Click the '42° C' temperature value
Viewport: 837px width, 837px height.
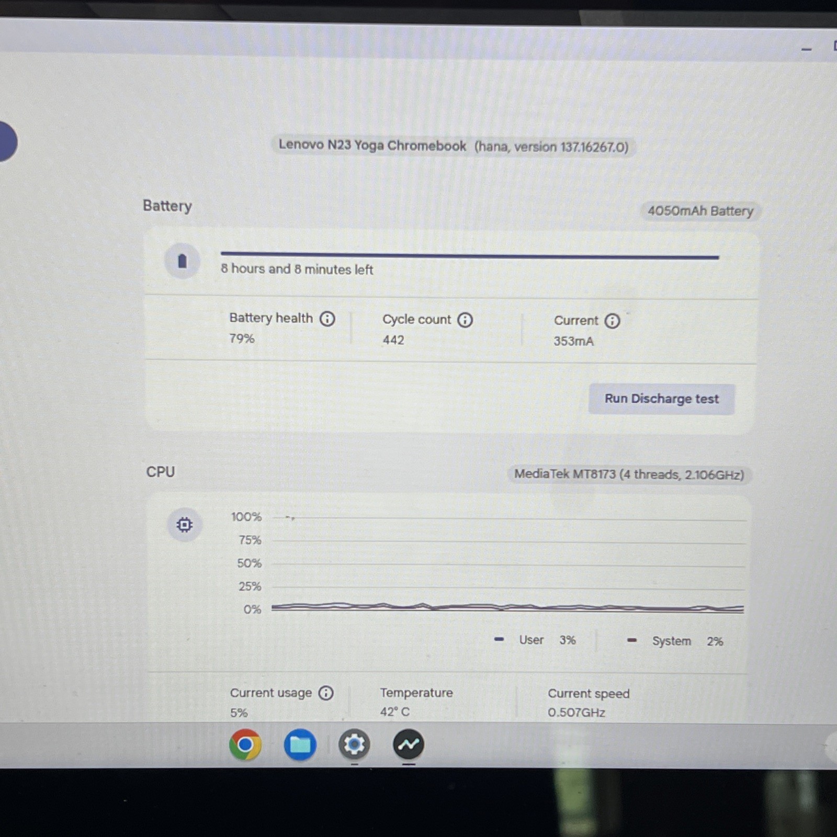395,712
